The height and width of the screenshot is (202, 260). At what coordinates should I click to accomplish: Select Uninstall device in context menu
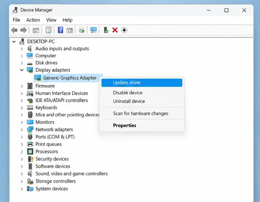click(142, 101)
